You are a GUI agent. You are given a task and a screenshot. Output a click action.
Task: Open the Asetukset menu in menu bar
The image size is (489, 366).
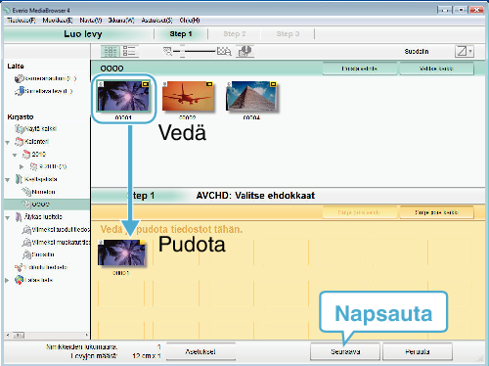(156, 21)
